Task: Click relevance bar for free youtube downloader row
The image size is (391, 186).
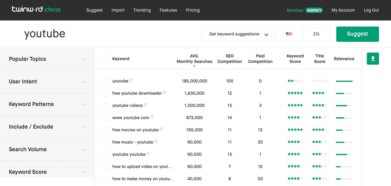Action: point(344,93)
